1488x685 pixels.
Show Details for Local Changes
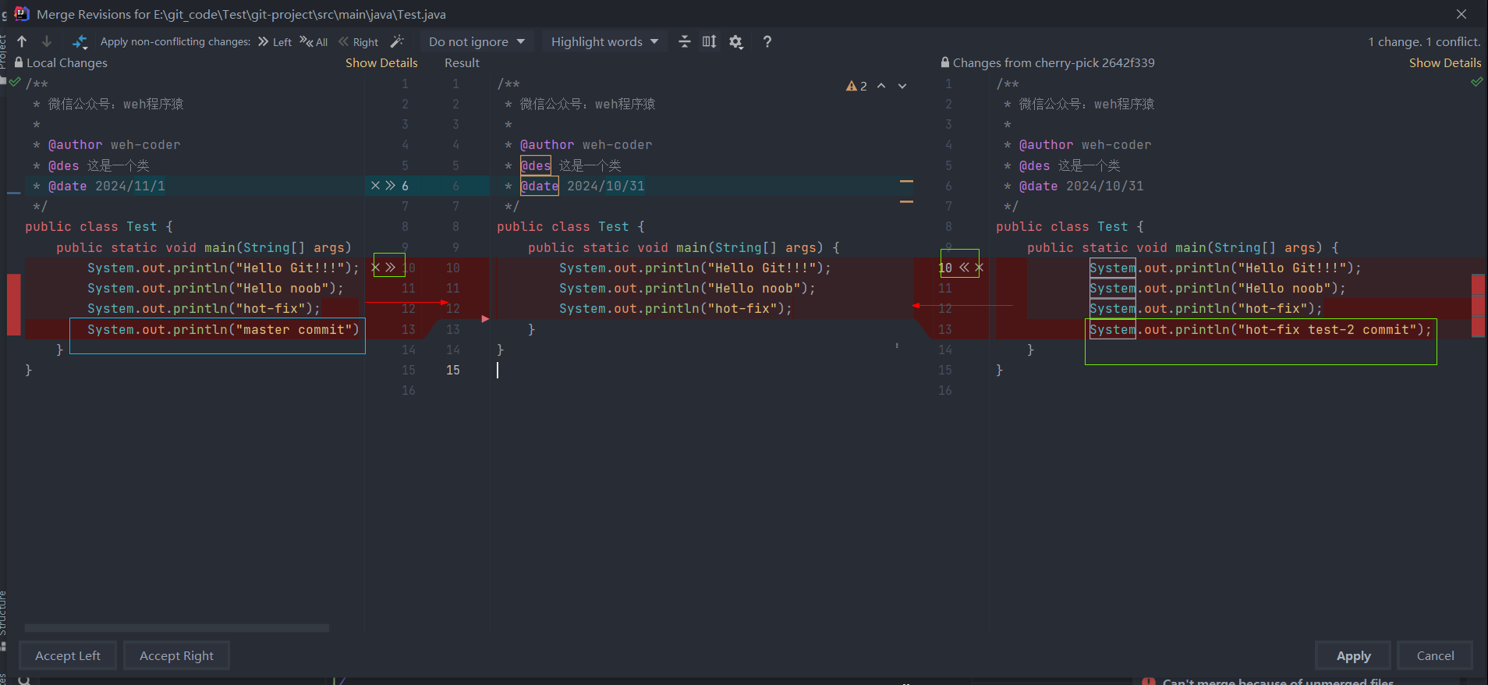pos(381,63)
